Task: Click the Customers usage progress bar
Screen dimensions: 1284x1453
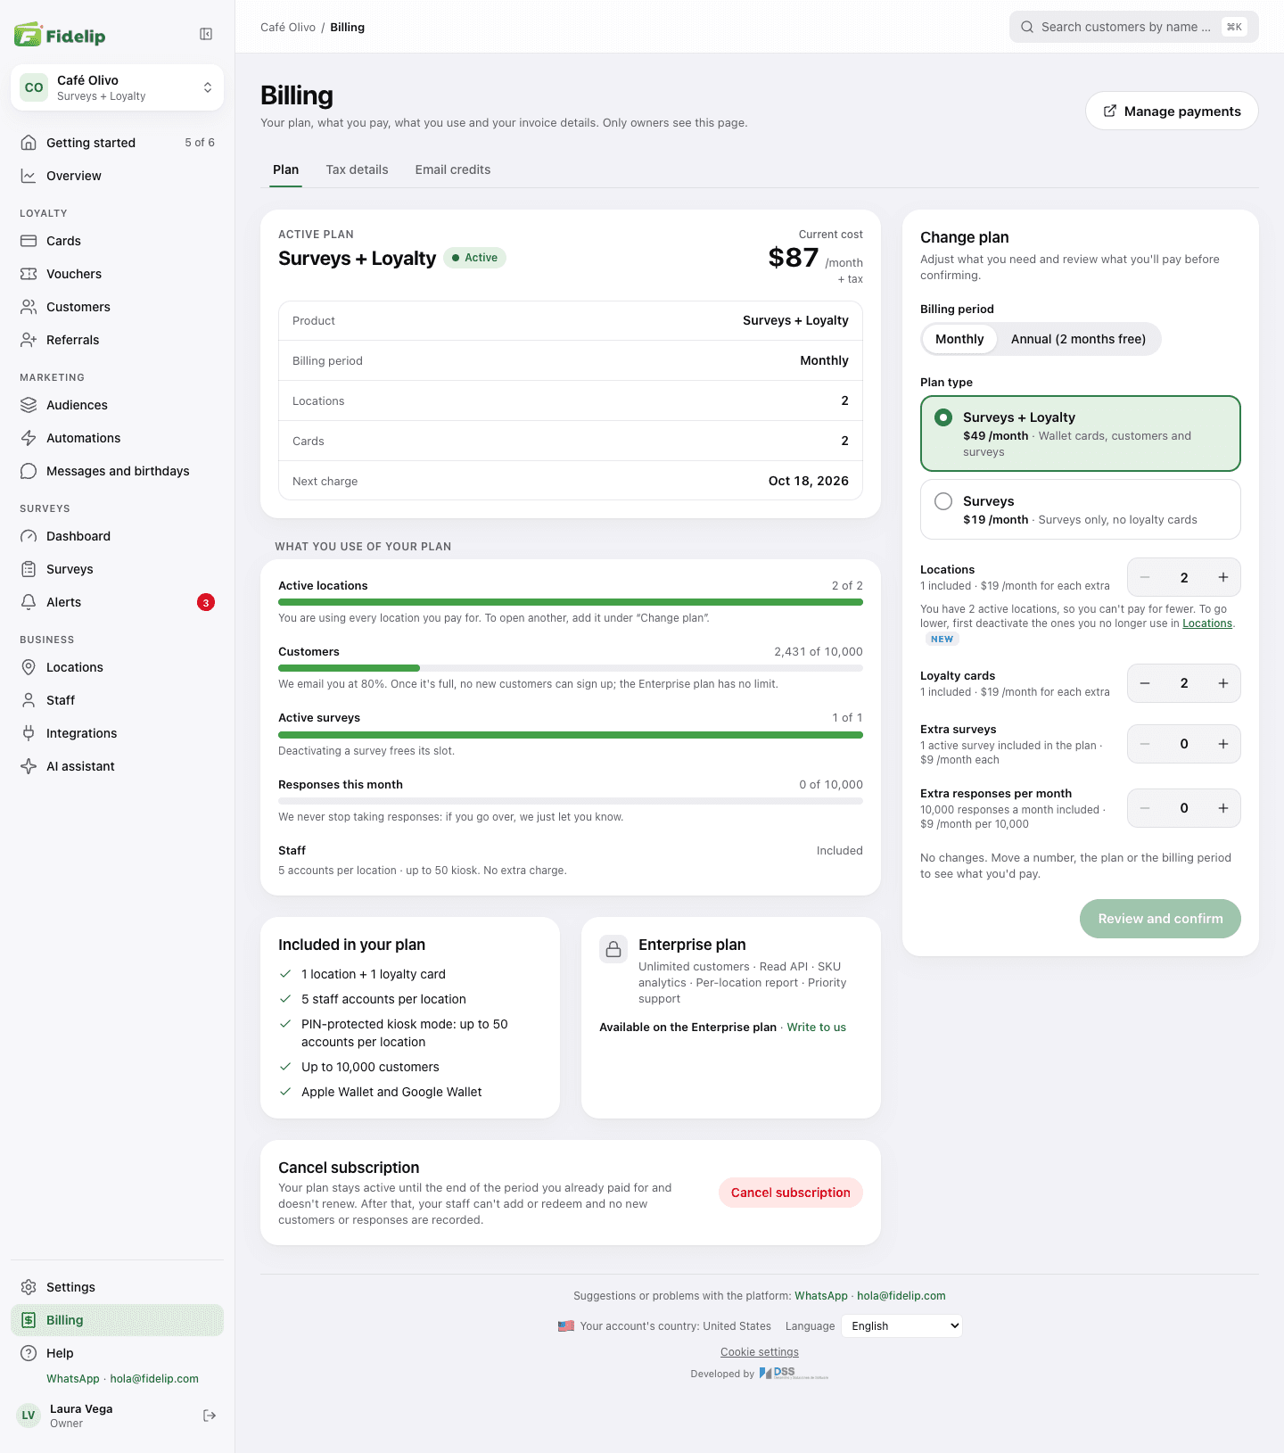Action: pos(571,668)
